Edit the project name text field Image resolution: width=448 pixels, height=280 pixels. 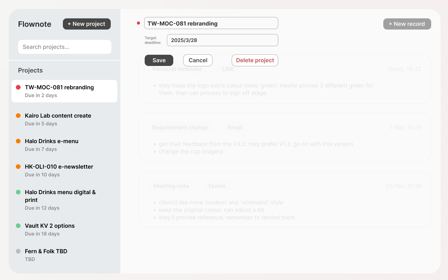click(x=211, y=23)
